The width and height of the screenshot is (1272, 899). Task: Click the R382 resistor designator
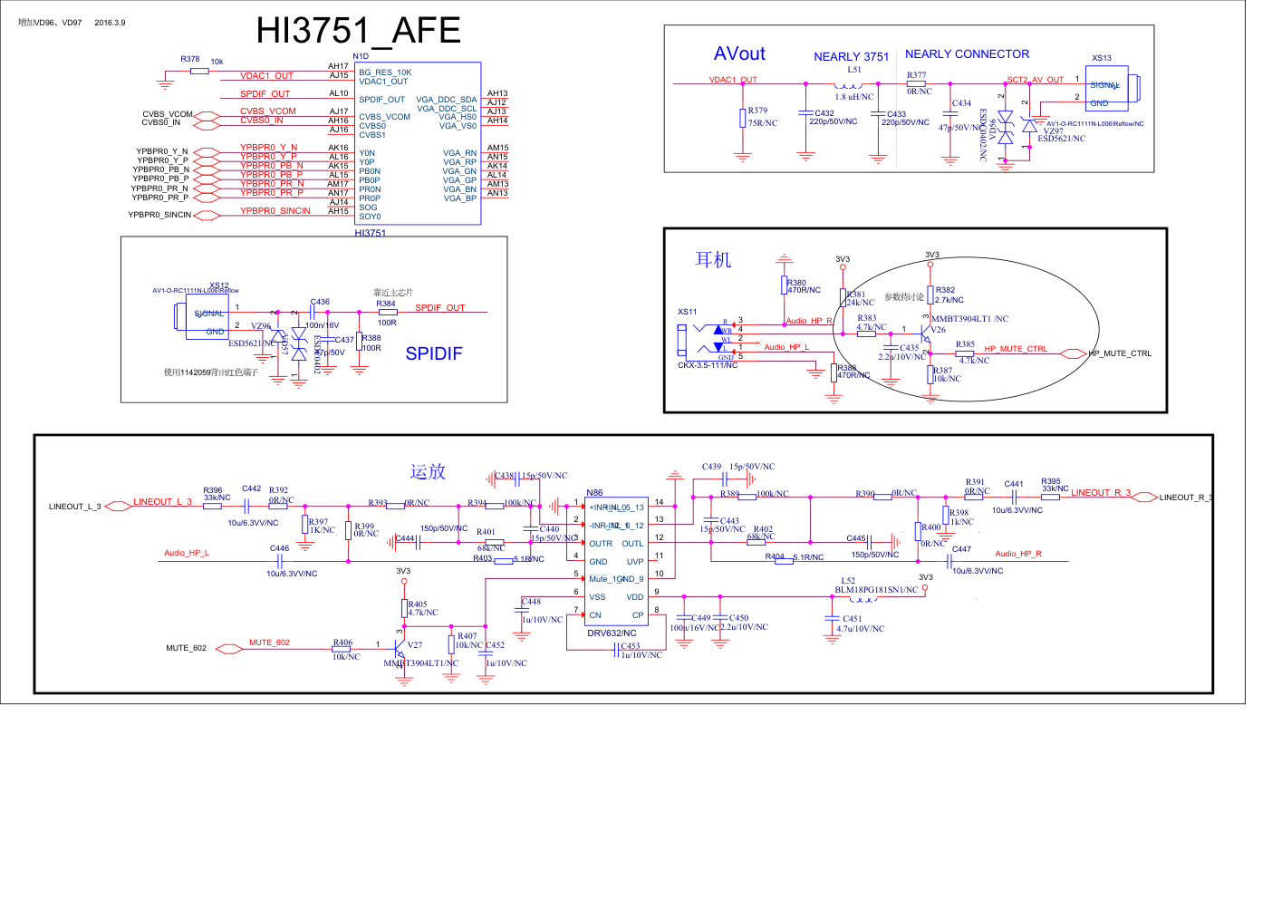(x=945, y=290)
